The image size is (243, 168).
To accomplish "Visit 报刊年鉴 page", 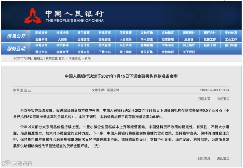I will point(231,45).
